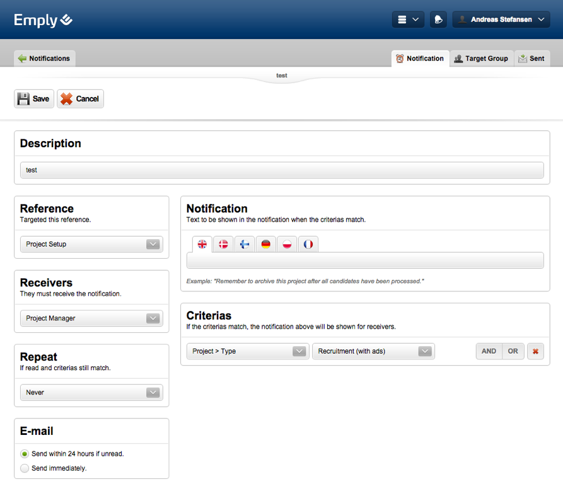Click the 'They must receive the notification.' caption
The height and width of the screenshot is (484, 563).
[71, 294]
